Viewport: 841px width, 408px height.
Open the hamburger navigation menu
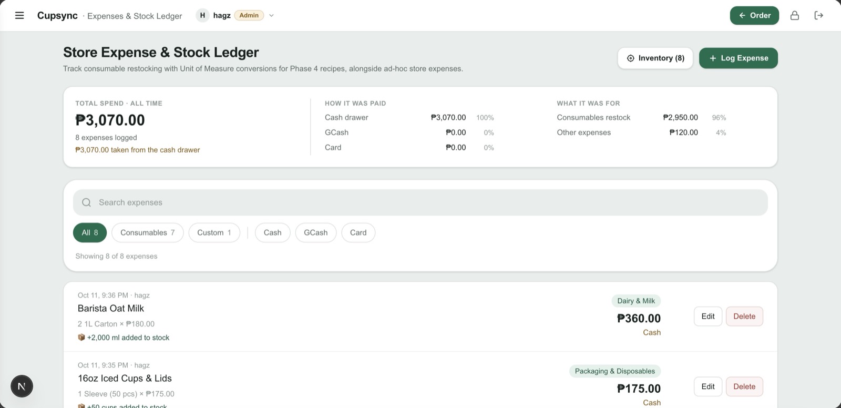click(x=19, y=15)
